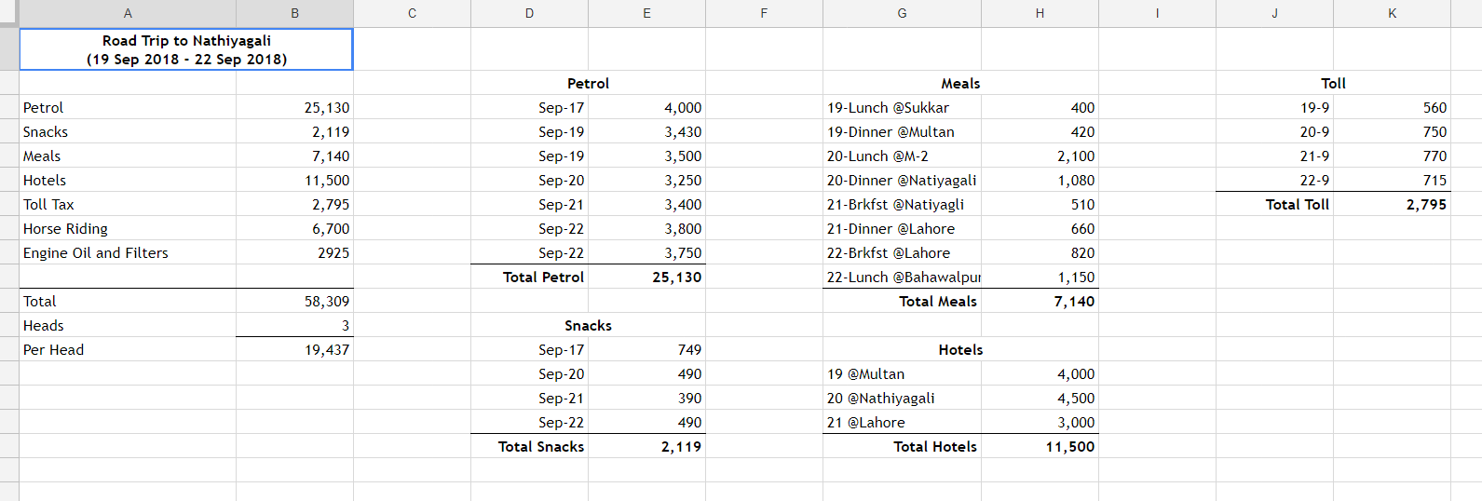1482x501 pixels.
Task: Click the 19-Lunch @Sukkar meal entry
Action: [x=902, y=107]
